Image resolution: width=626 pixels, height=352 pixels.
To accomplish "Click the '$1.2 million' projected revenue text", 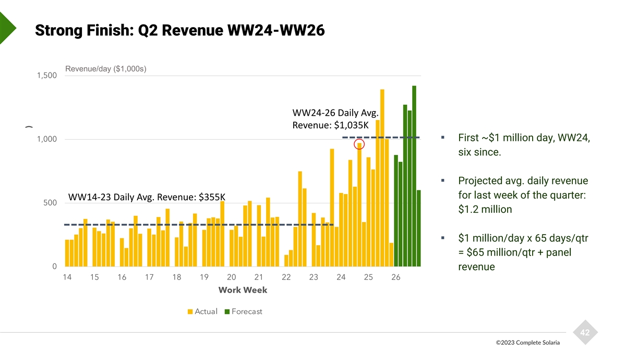I will tap(485, 210).
